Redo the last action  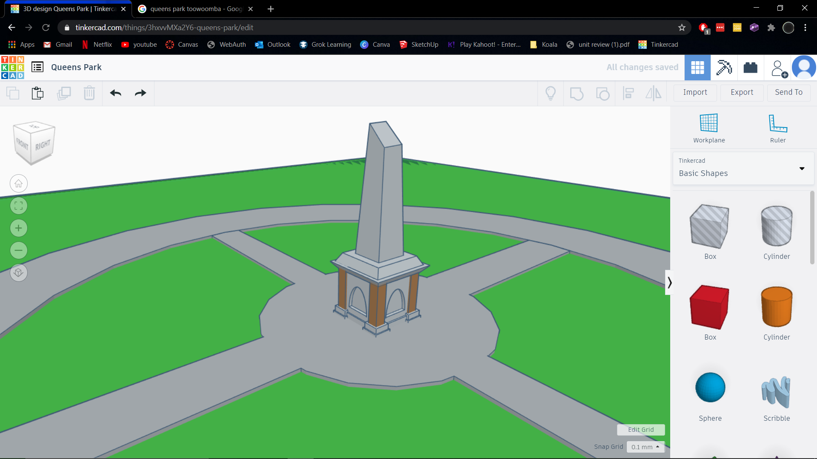pos(140,93)
